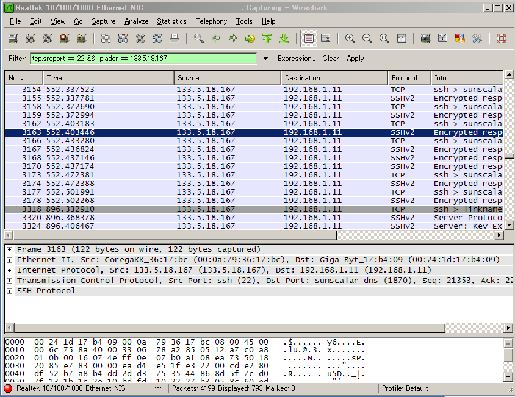
Task: Clear the display filter
Action: tap(330, 59)
